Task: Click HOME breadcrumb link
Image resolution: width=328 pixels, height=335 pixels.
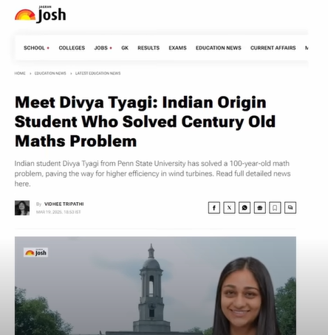Action: tap(20, 73)
